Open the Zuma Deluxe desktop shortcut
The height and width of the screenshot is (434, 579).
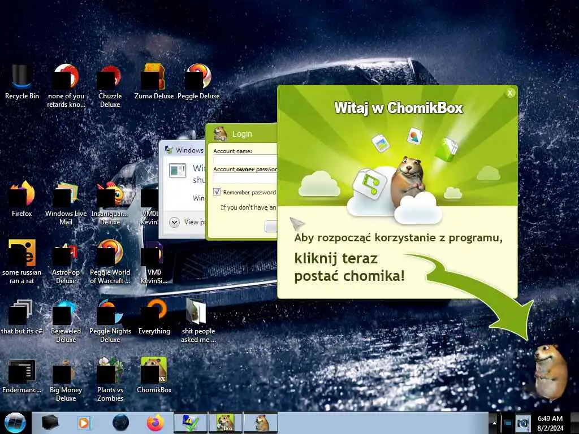click(x=154, y=82)
